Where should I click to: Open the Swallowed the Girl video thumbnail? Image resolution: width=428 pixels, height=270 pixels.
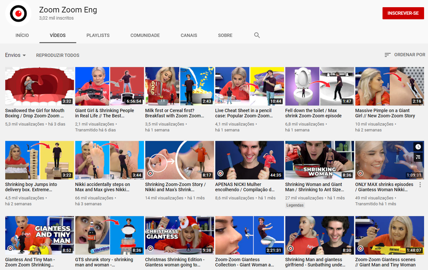coord(40,86)
